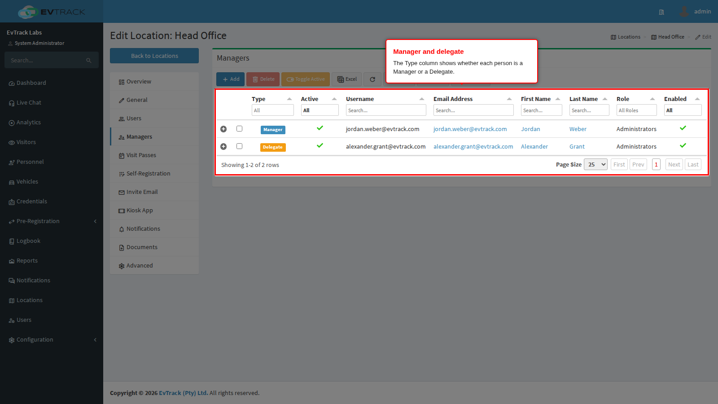Screen dimensions: 718x404
Task: Open the Enabled filter dropdown
Action: tap(683, 110)
